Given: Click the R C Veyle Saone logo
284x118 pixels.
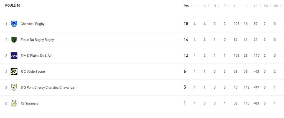Looking at the screenshot, I should pos(14,72).
